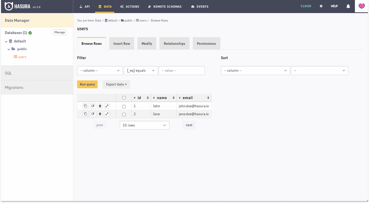Open the Filter column dropdown
This screenshot has width=369, height=203.
[x=100, y=70]
